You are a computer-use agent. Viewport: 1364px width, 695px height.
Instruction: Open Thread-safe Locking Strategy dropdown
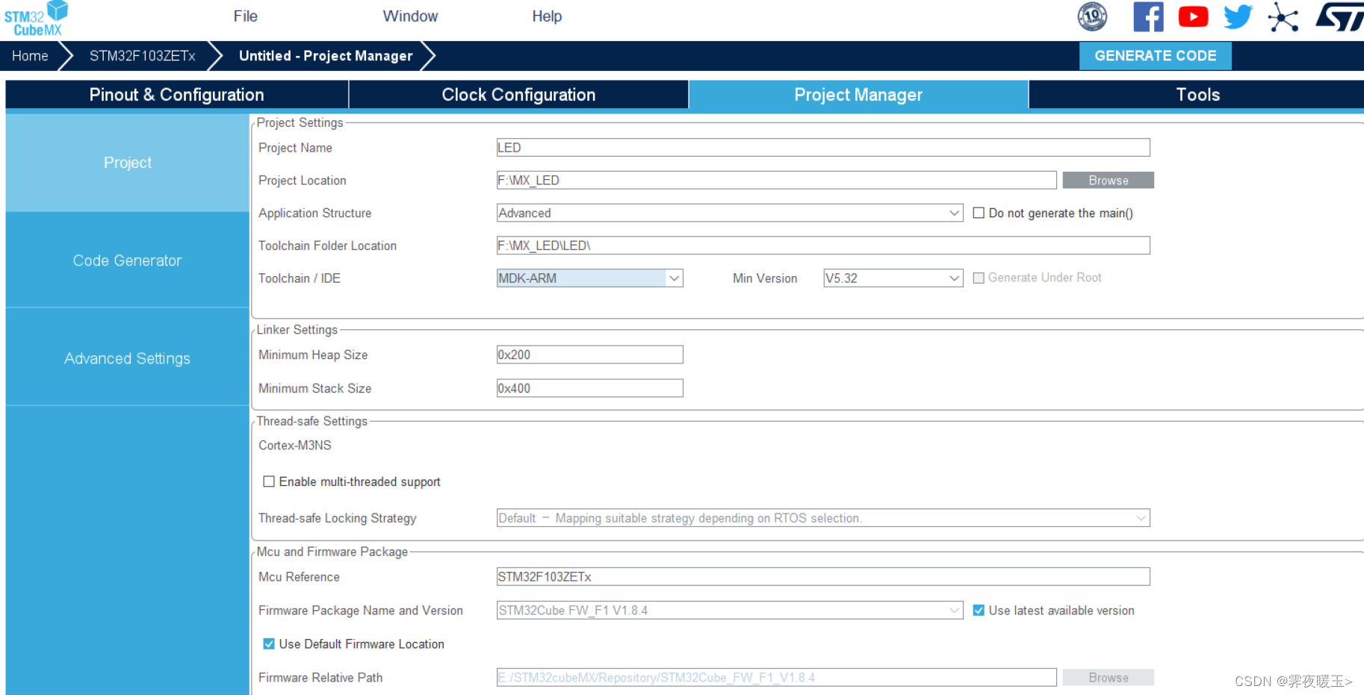[x=823, y=518]
